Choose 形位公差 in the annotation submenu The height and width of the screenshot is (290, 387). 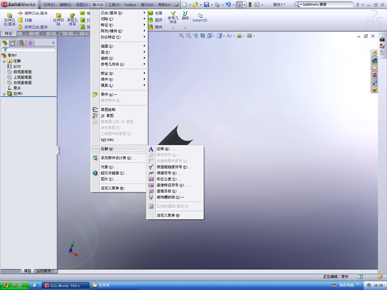coord(175,179)
